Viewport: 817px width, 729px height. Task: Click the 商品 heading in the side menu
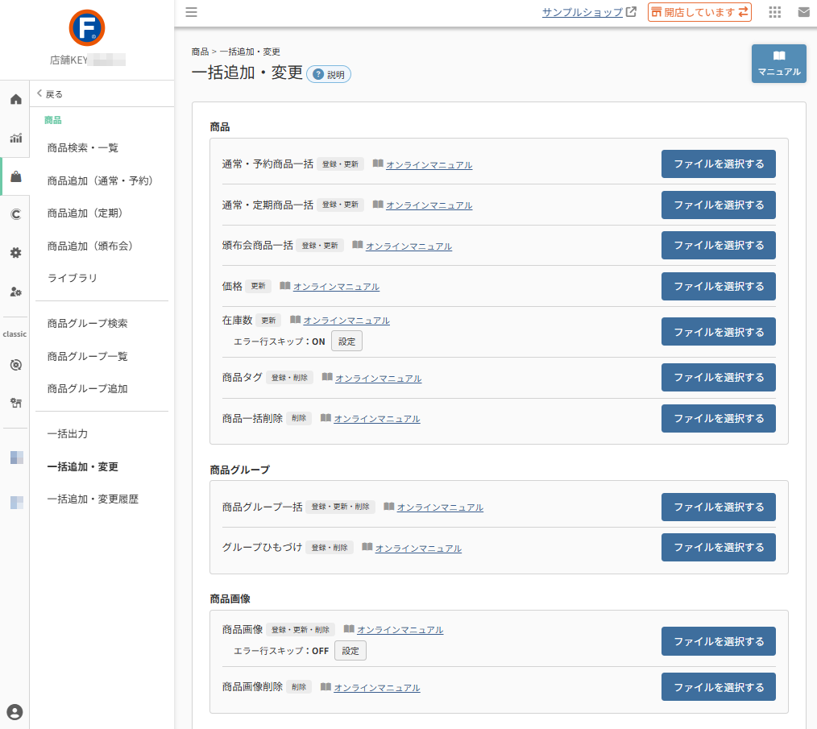pyautogui.click(x=52, y=120)
